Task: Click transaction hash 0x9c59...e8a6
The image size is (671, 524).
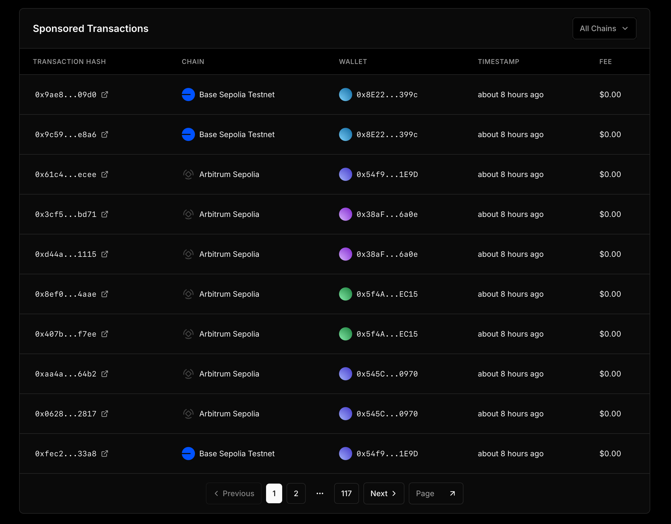Action: pos(66,134)
